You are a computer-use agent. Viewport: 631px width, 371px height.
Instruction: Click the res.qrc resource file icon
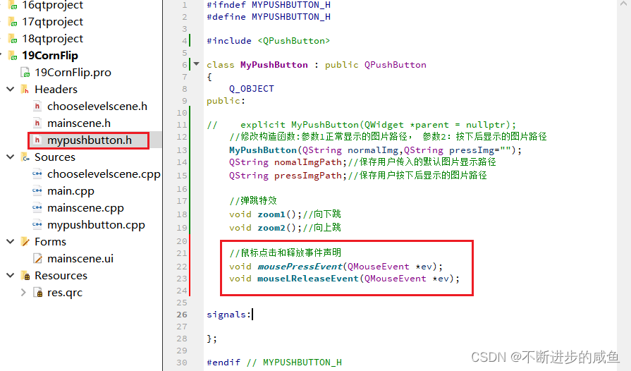coord(38,293)
